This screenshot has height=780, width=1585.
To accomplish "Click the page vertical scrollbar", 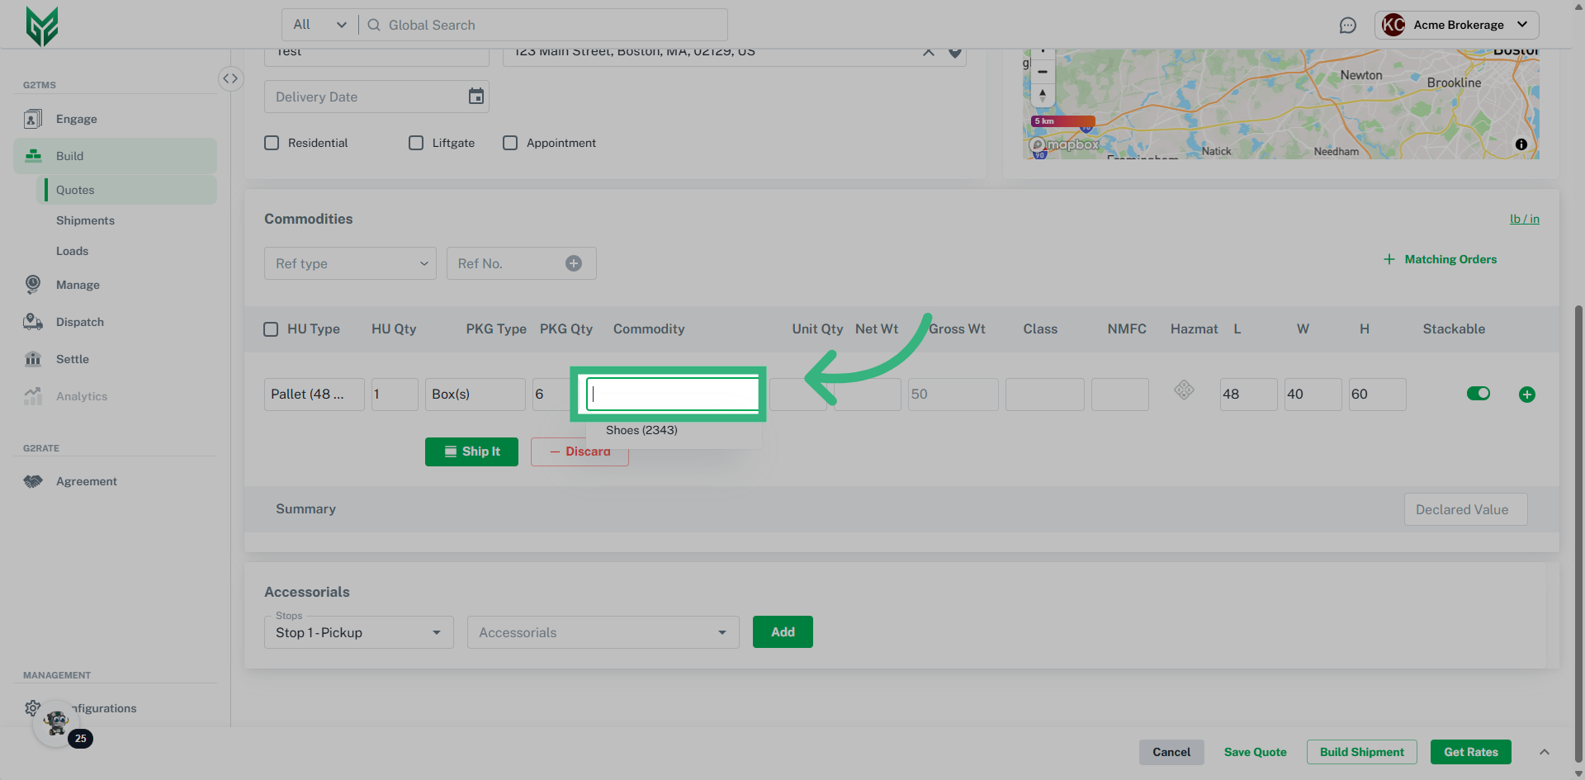I will [x=1578, y=495].
